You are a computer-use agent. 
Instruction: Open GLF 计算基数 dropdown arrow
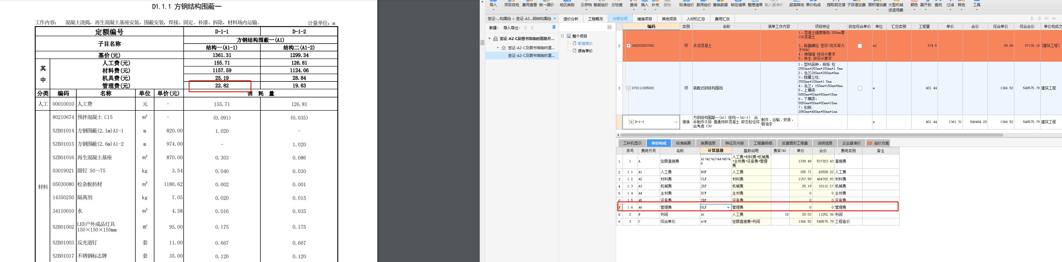728,207
